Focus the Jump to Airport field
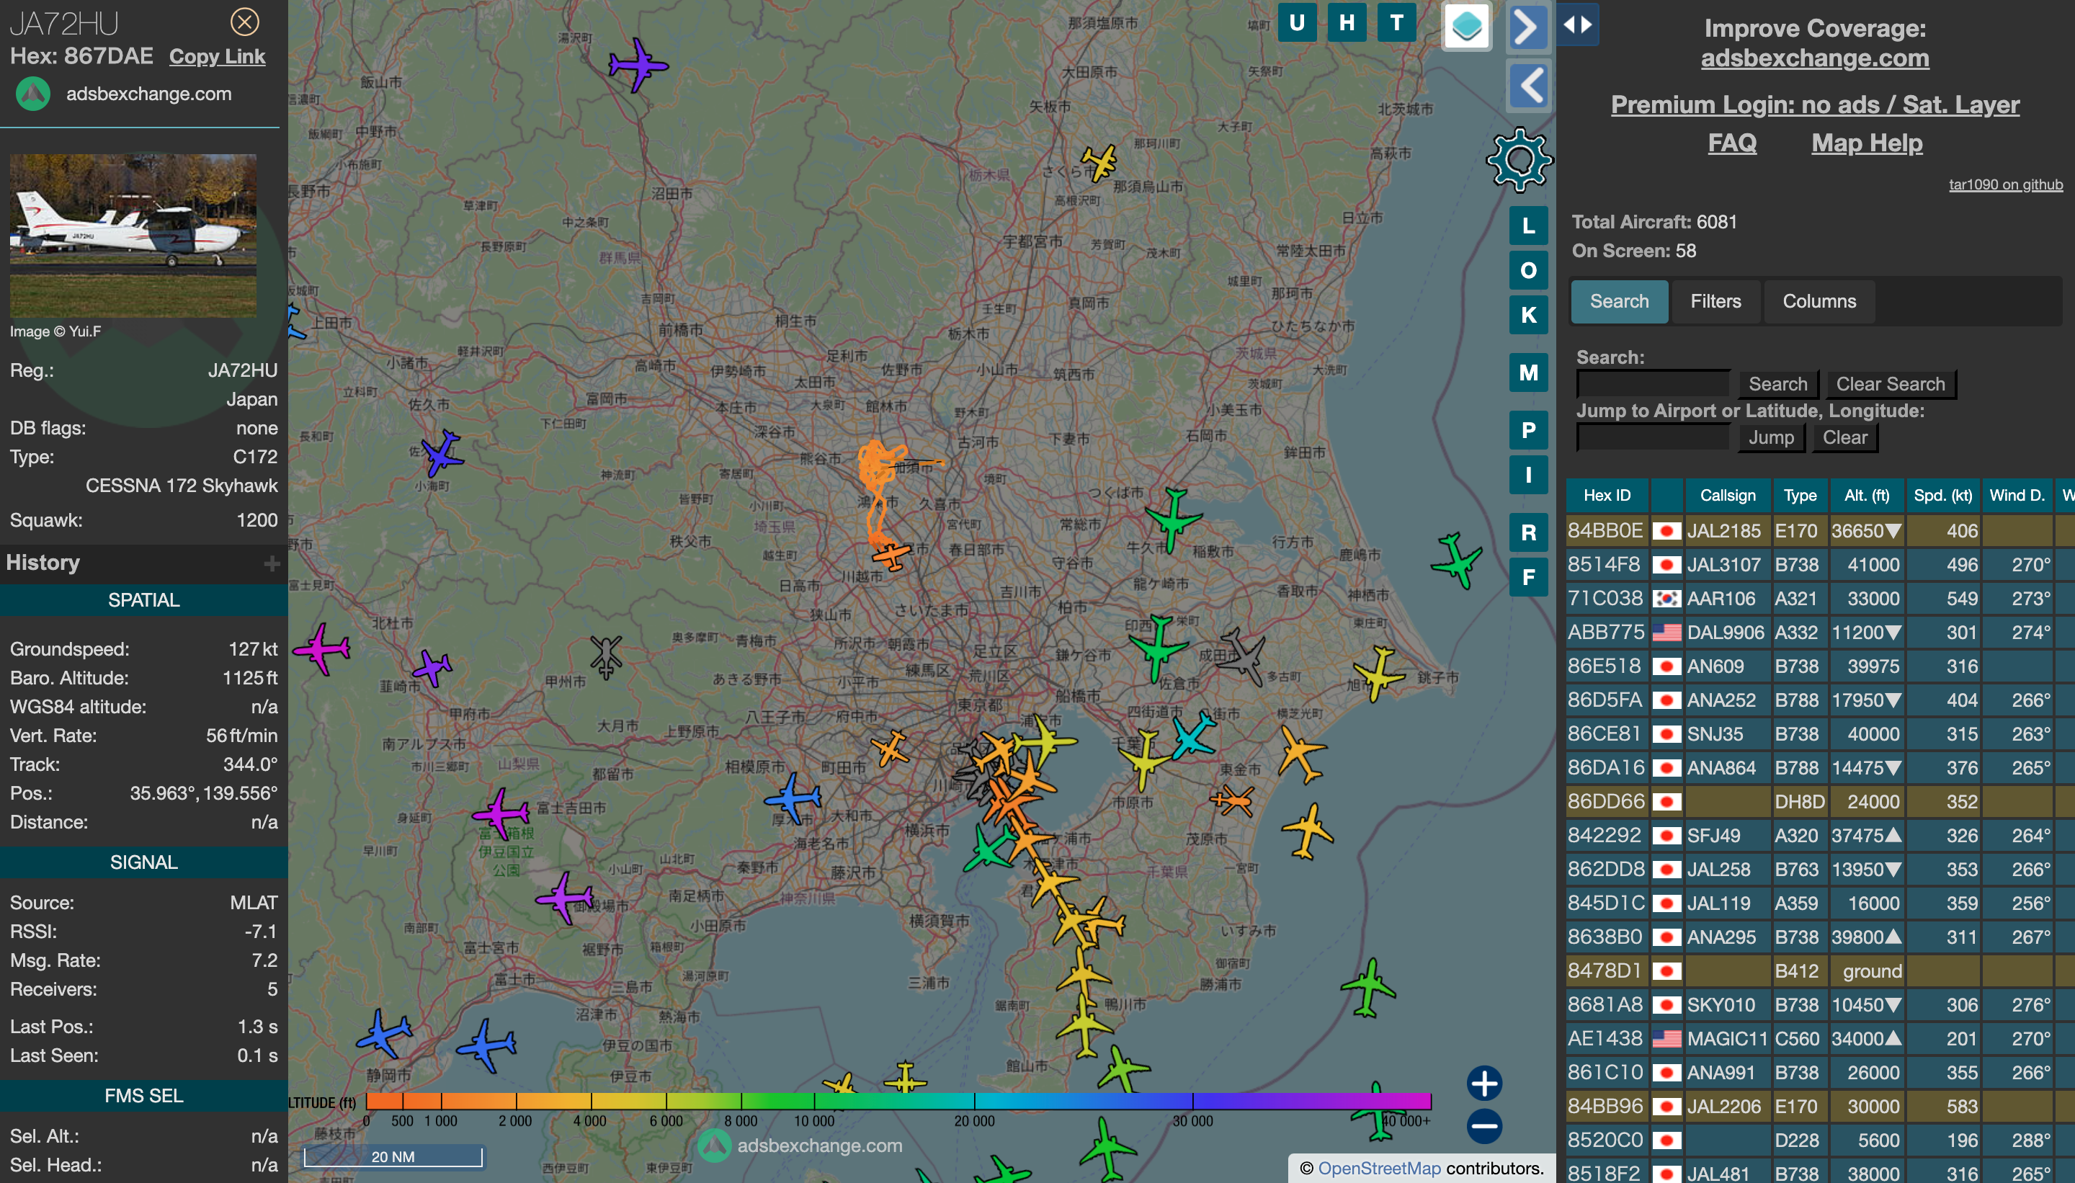 click(x=1653, y=437)
